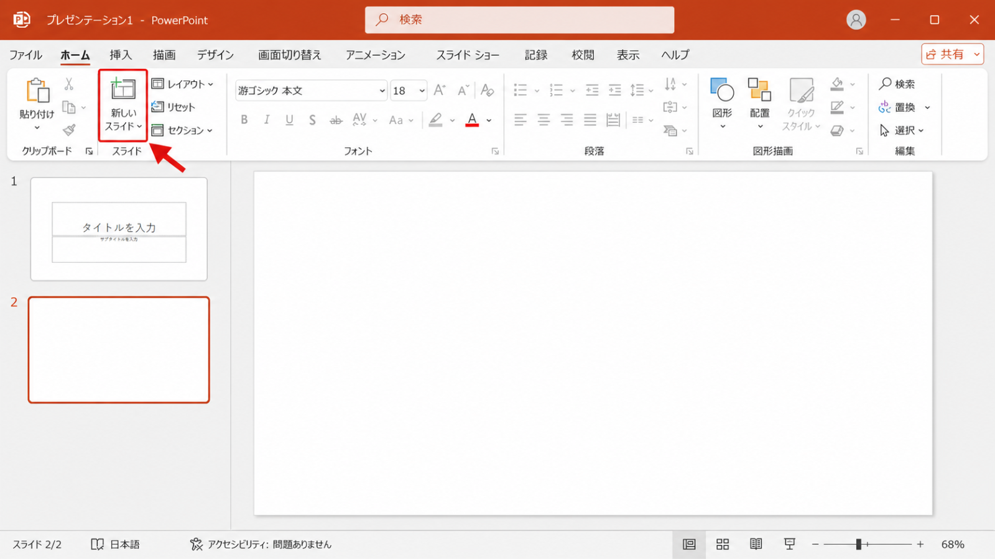Open the Aa change case dropdown
The height and width of the screenshot is (559, 995).
401,120
